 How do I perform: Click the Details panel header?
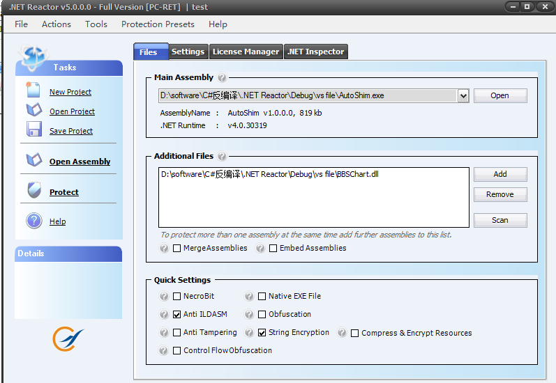[68, 253]
